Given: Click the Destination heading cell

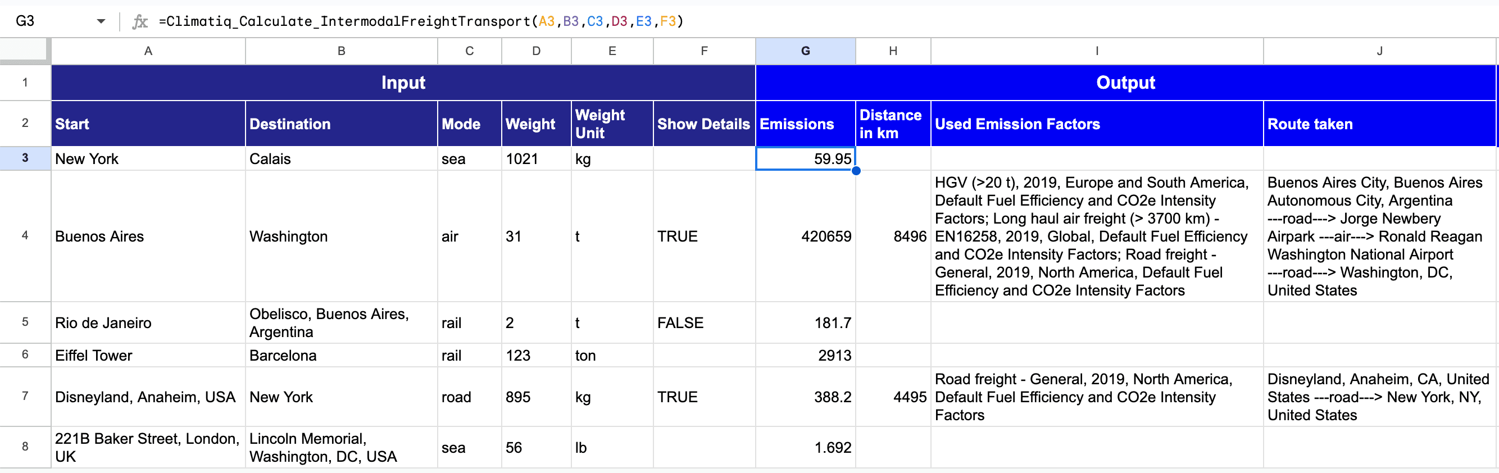Looking at the screenshot, I should 342,124.
